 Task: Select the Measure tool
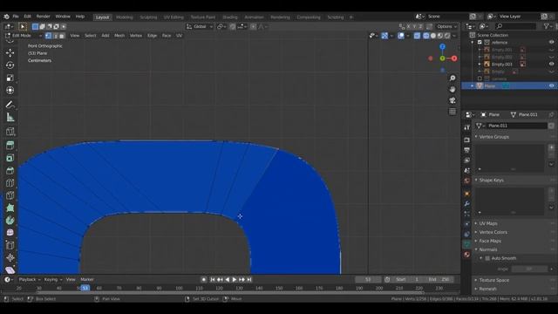pos(10,117)
